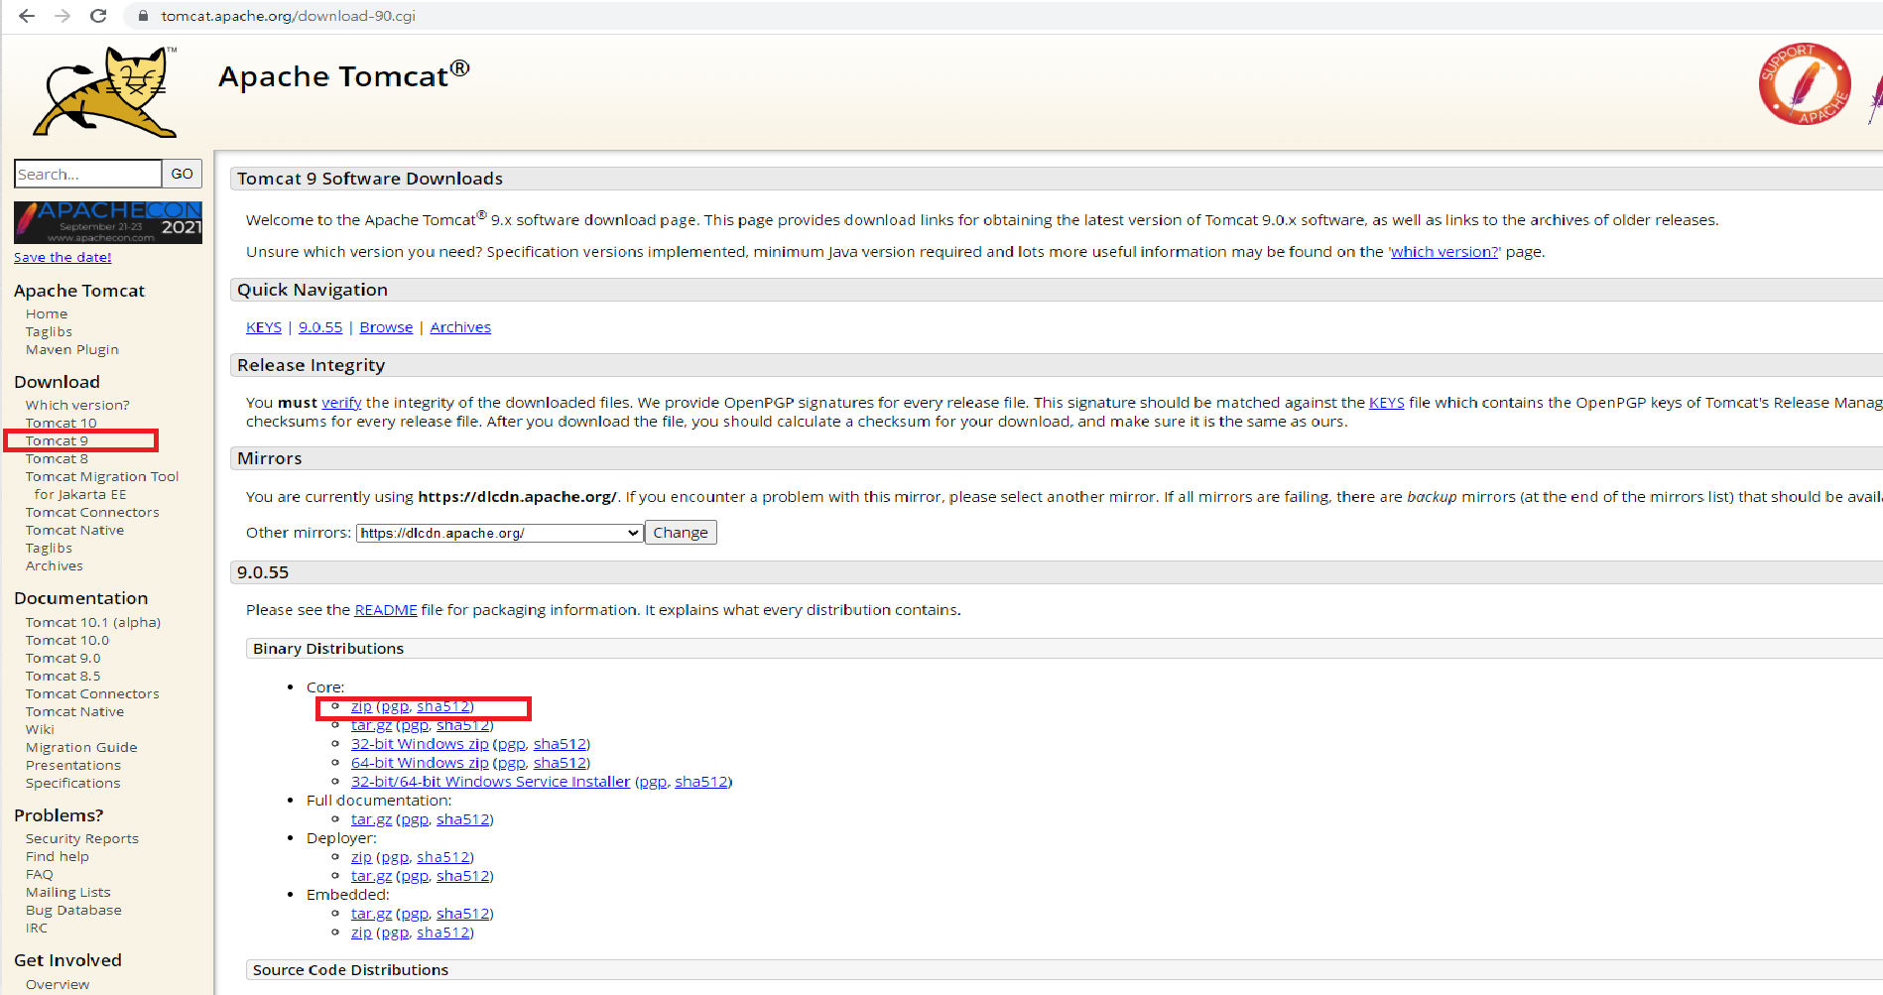Open Security Reports link
Viewport: 1883px width, 995px height.
tap(82, 838)
